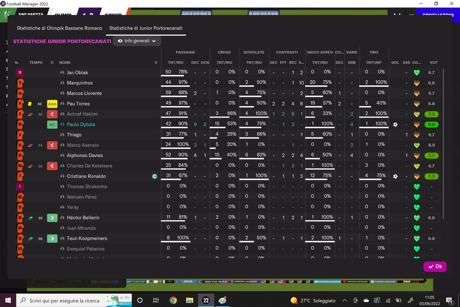Click the PASSAGGI column group header
The height and width of the screenshot is (307, 460).
(185, 52)
